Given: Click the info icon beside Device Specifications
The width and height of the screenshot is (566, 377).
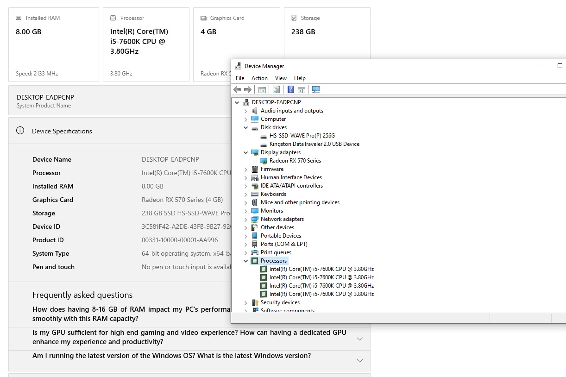Looking at the screenshot, I should pos(20,131).
